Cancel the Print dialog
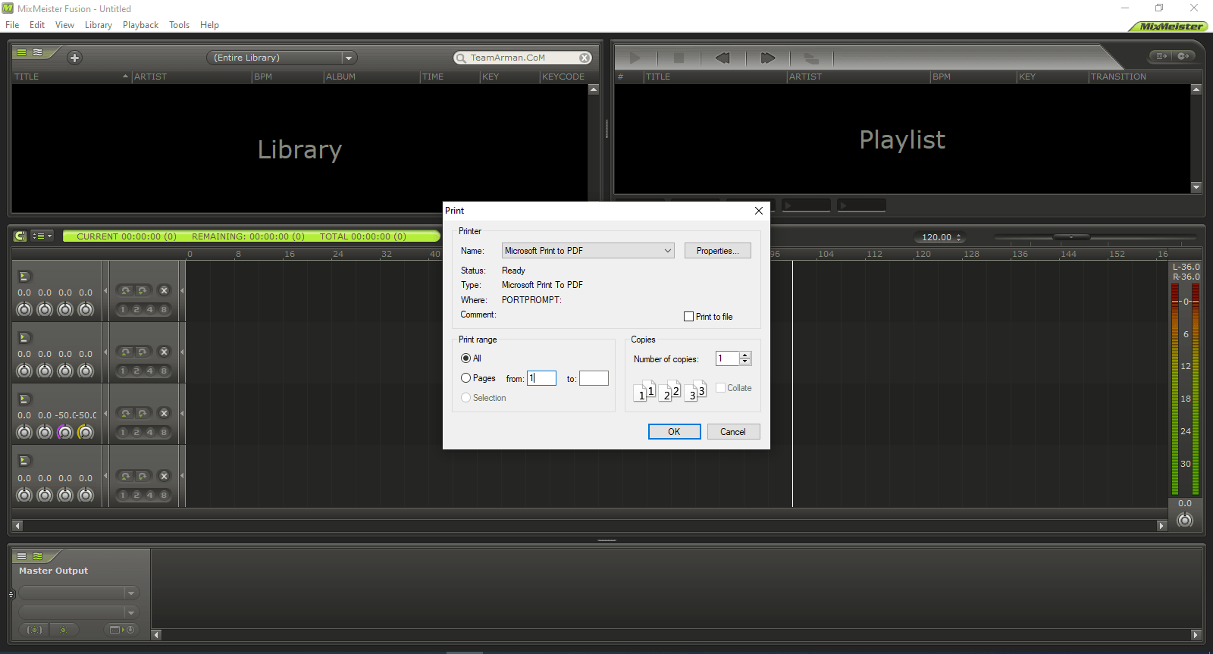This screenshot has width=1213, height=654. pos(732,432)
